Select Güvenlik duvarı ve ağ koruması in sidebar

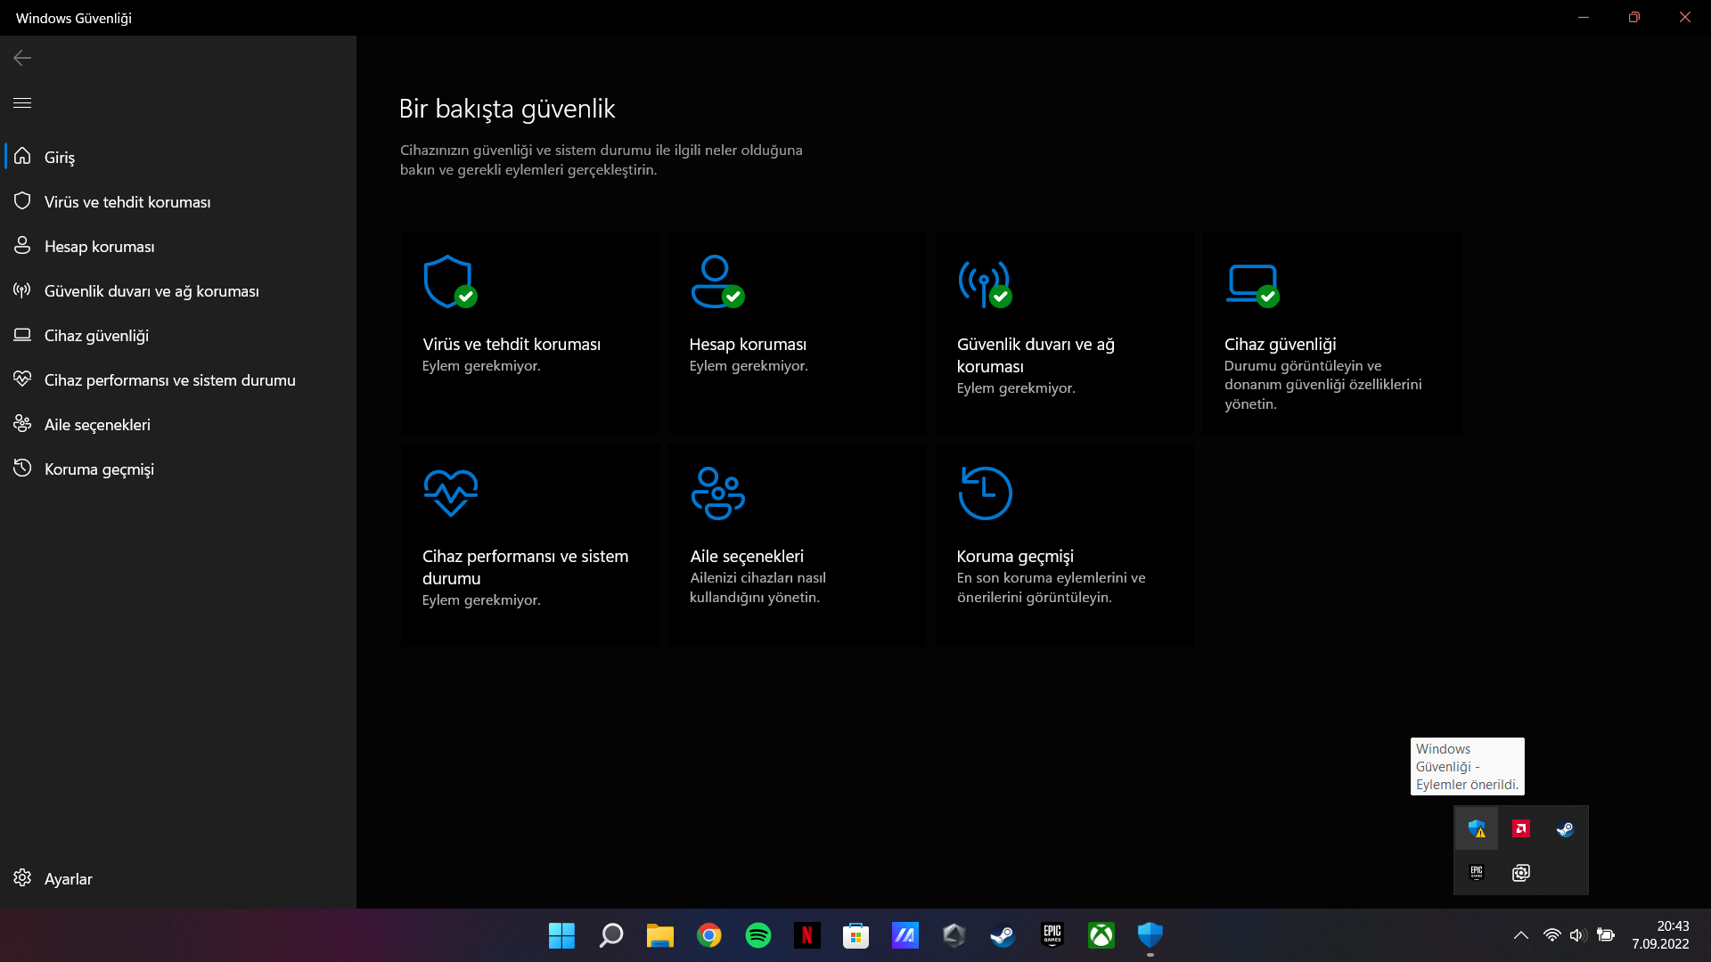[x=151, y=291]
